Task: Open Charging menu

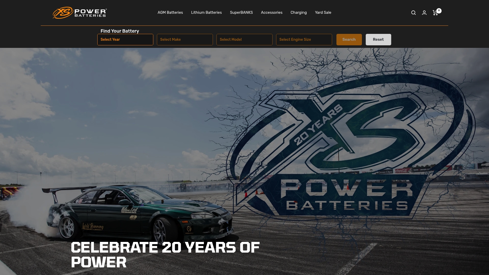Action: point(298,12)
